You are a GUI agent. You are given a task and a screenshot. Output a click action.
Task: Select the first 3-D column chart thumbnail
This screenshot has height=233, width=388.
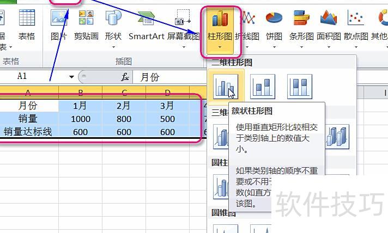point(221,137)
